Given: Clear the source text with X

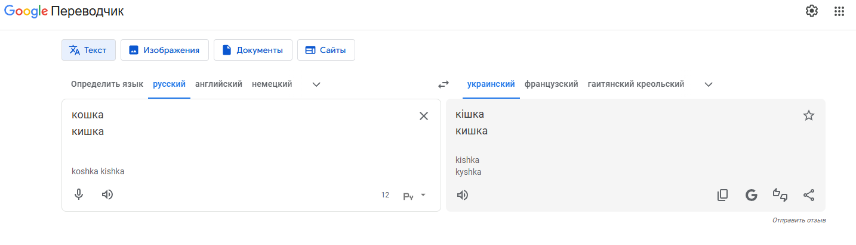Looking at the screenshot, I should (x=424, y=116).
